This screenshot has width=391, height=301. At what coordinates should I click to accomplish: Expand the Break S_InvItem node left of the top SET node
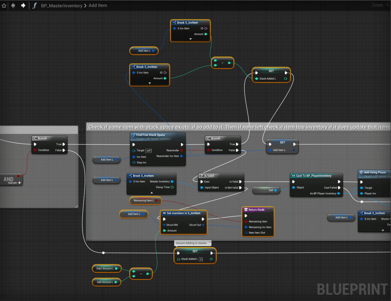[149, 83]
